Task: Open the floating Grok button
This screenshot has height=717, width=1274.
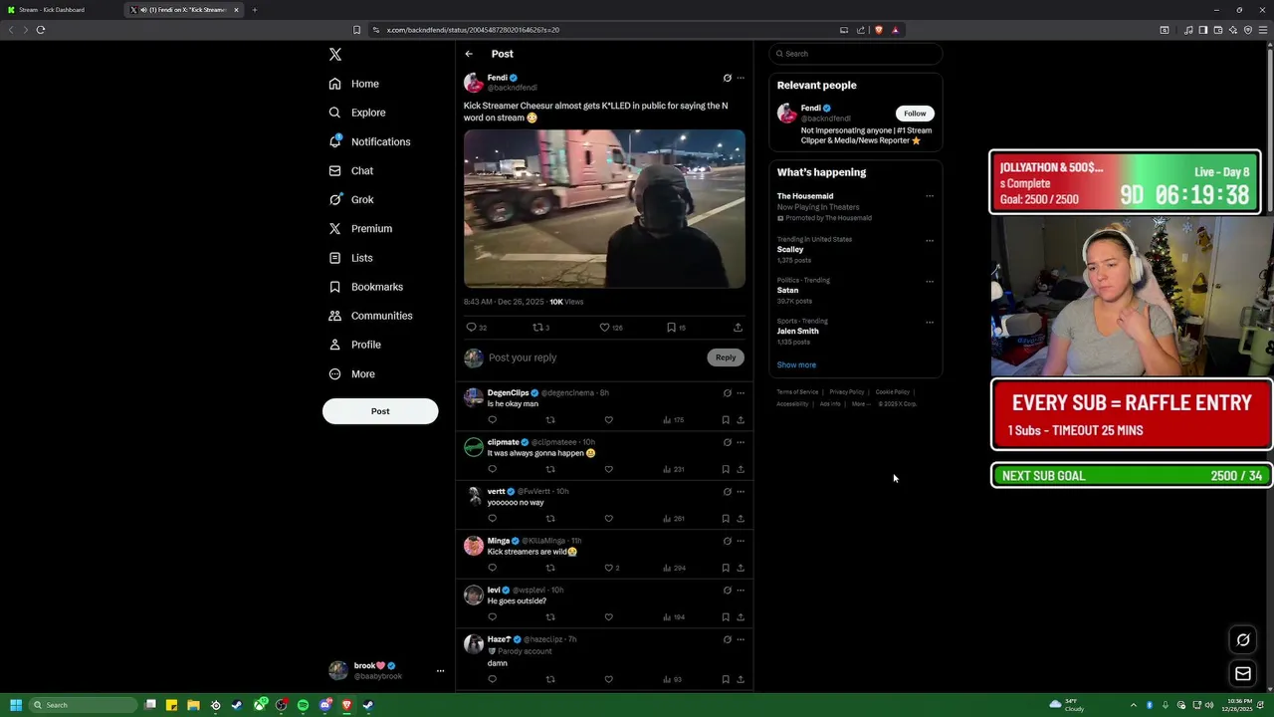Action: [x=1243, y=639]
